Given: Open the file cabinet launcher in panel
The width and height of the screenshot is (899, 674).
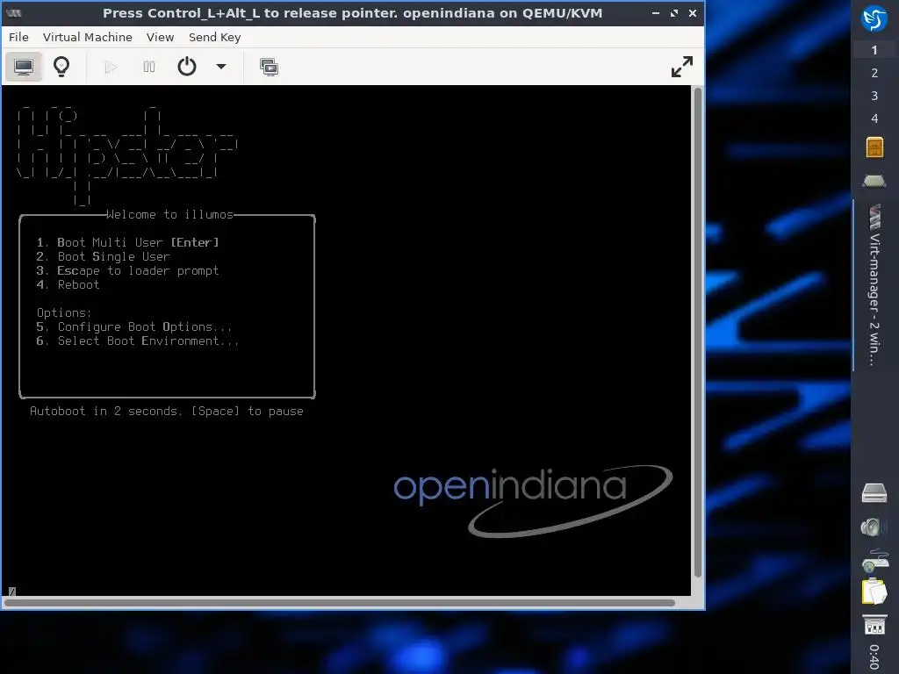Looking at the screenshot, I should (874, 147).
